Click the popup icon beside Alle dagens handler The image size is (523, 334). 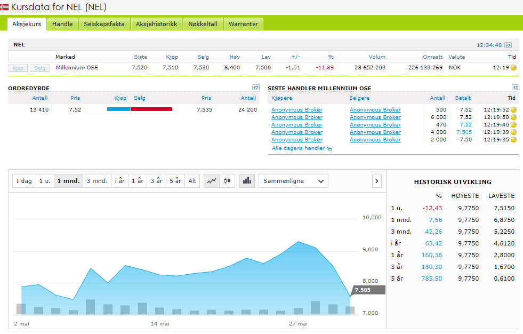329,148
